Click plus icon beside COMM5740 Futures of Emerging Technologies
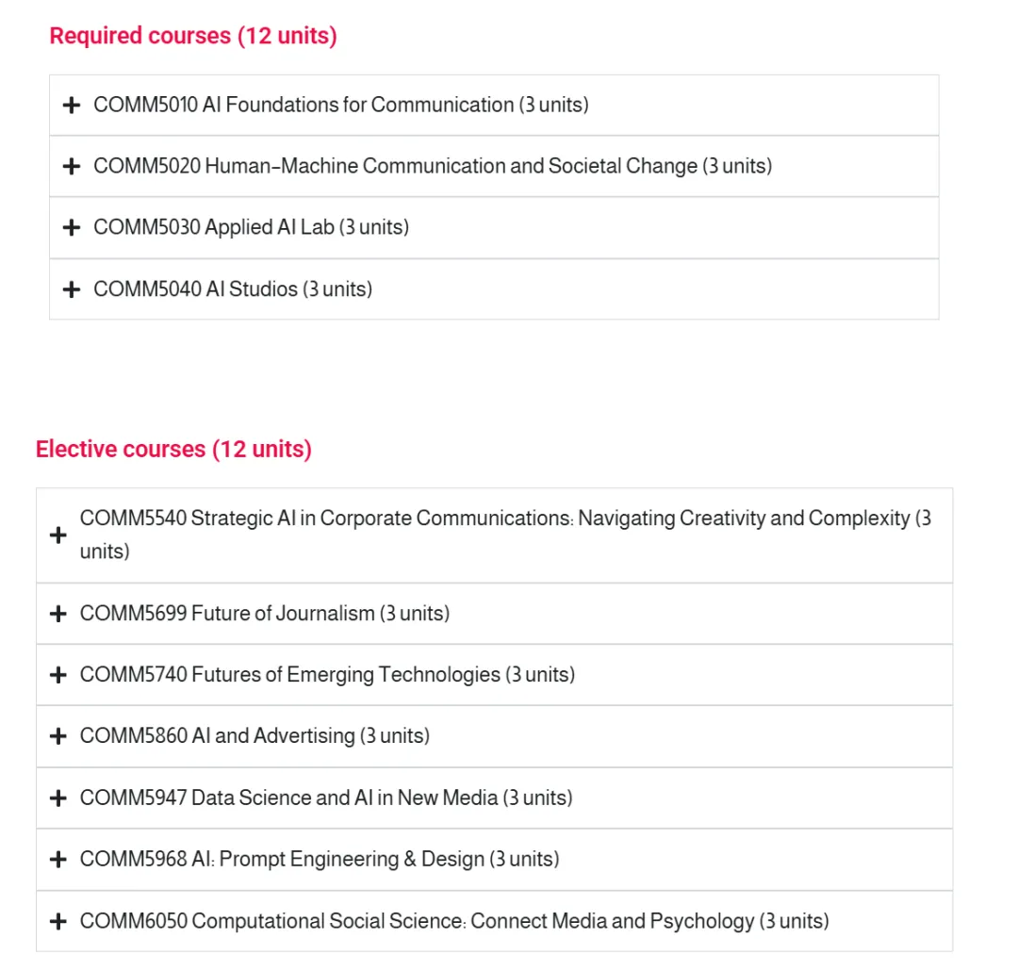 (x=58, y=675)
